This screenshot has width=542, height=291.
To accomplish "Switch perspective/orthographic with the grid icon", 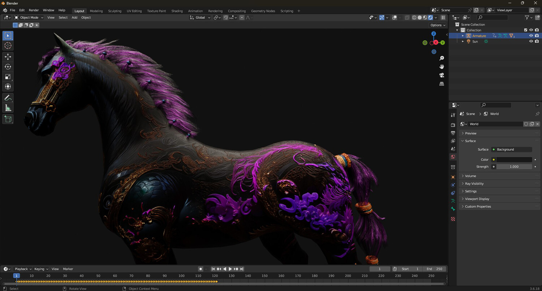I will (x=442, y=84).
